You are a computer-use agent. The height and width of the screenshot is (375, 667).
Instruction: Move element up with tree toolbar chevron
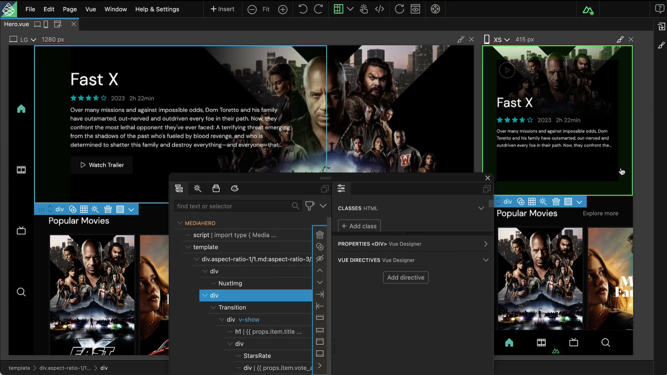pyautogui.click(x=320, y=270)
